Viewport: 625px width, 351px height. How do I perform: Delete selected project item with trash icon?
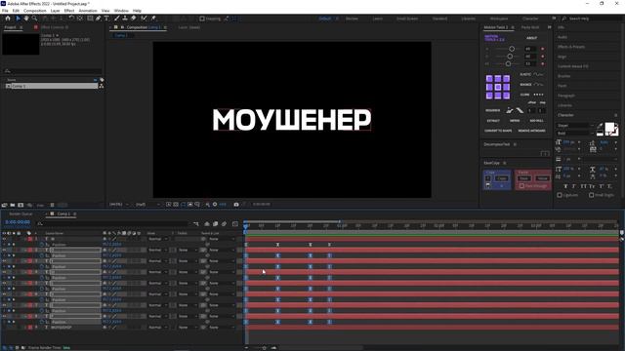tap(52, 205)
